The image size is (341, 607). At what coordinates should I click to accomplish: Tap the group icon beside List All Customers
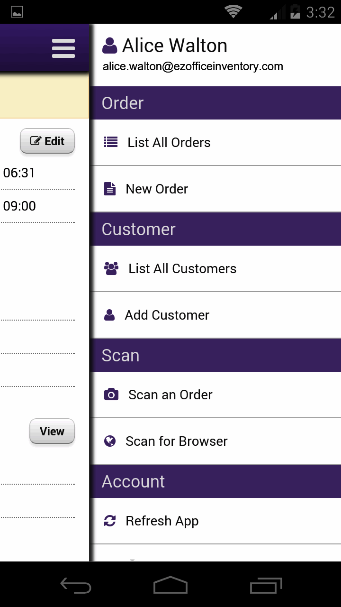(111, 268)
